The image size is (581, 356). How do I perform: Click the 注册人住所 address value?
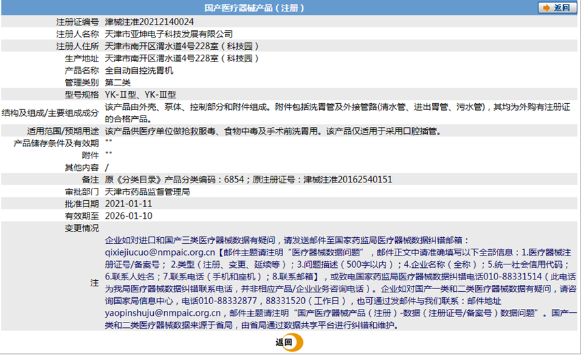click(x=182, y=46)
